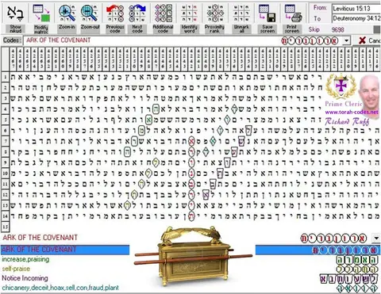
Task: Select the chicanery,deceit,hoax code entry
Action: [60, 288]
